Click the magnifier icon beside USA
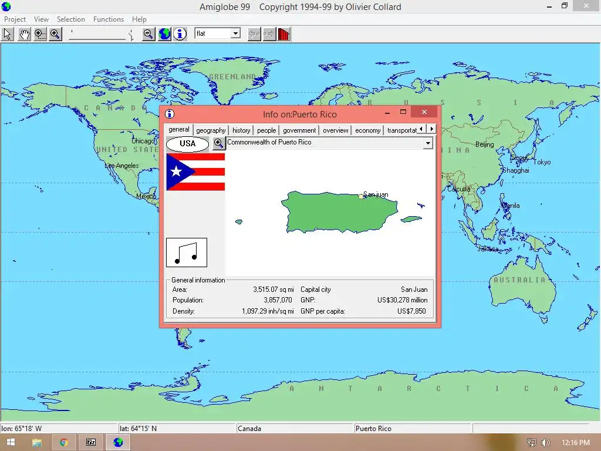The width and height of the screenshot is (601, 451). tap(218, 143)
